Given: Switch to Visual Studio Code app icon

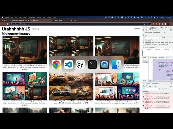Looking at the screenshot, I should (68, 64).
